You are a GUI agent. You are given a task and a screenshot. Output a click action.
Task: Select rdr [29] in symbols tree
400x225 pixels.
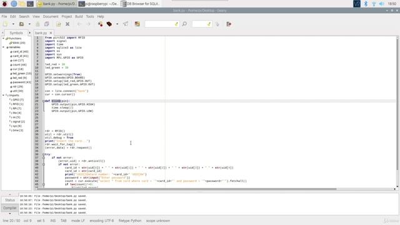click(18, 86)
